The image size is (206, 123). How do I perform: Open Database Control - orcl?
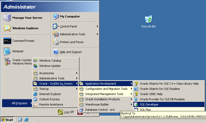pos(106,110)
